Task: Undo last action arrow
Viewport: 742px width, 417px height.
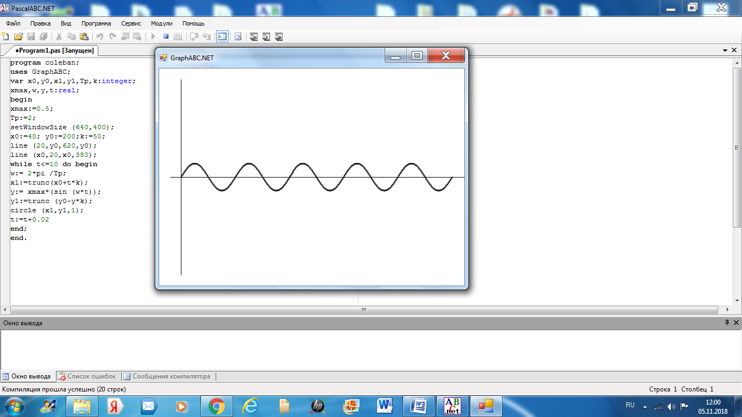Action: (100, 36)
